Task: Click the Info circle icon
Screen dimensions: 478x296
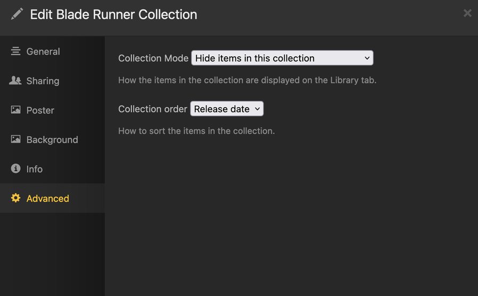Action: (x=15, y=168)
